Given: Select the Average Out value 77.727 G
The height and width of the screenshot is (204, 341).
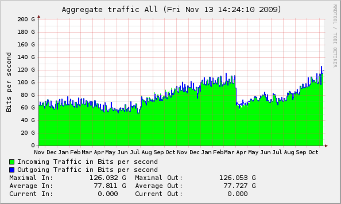Looking at the screenshot, I should point(239,186).
